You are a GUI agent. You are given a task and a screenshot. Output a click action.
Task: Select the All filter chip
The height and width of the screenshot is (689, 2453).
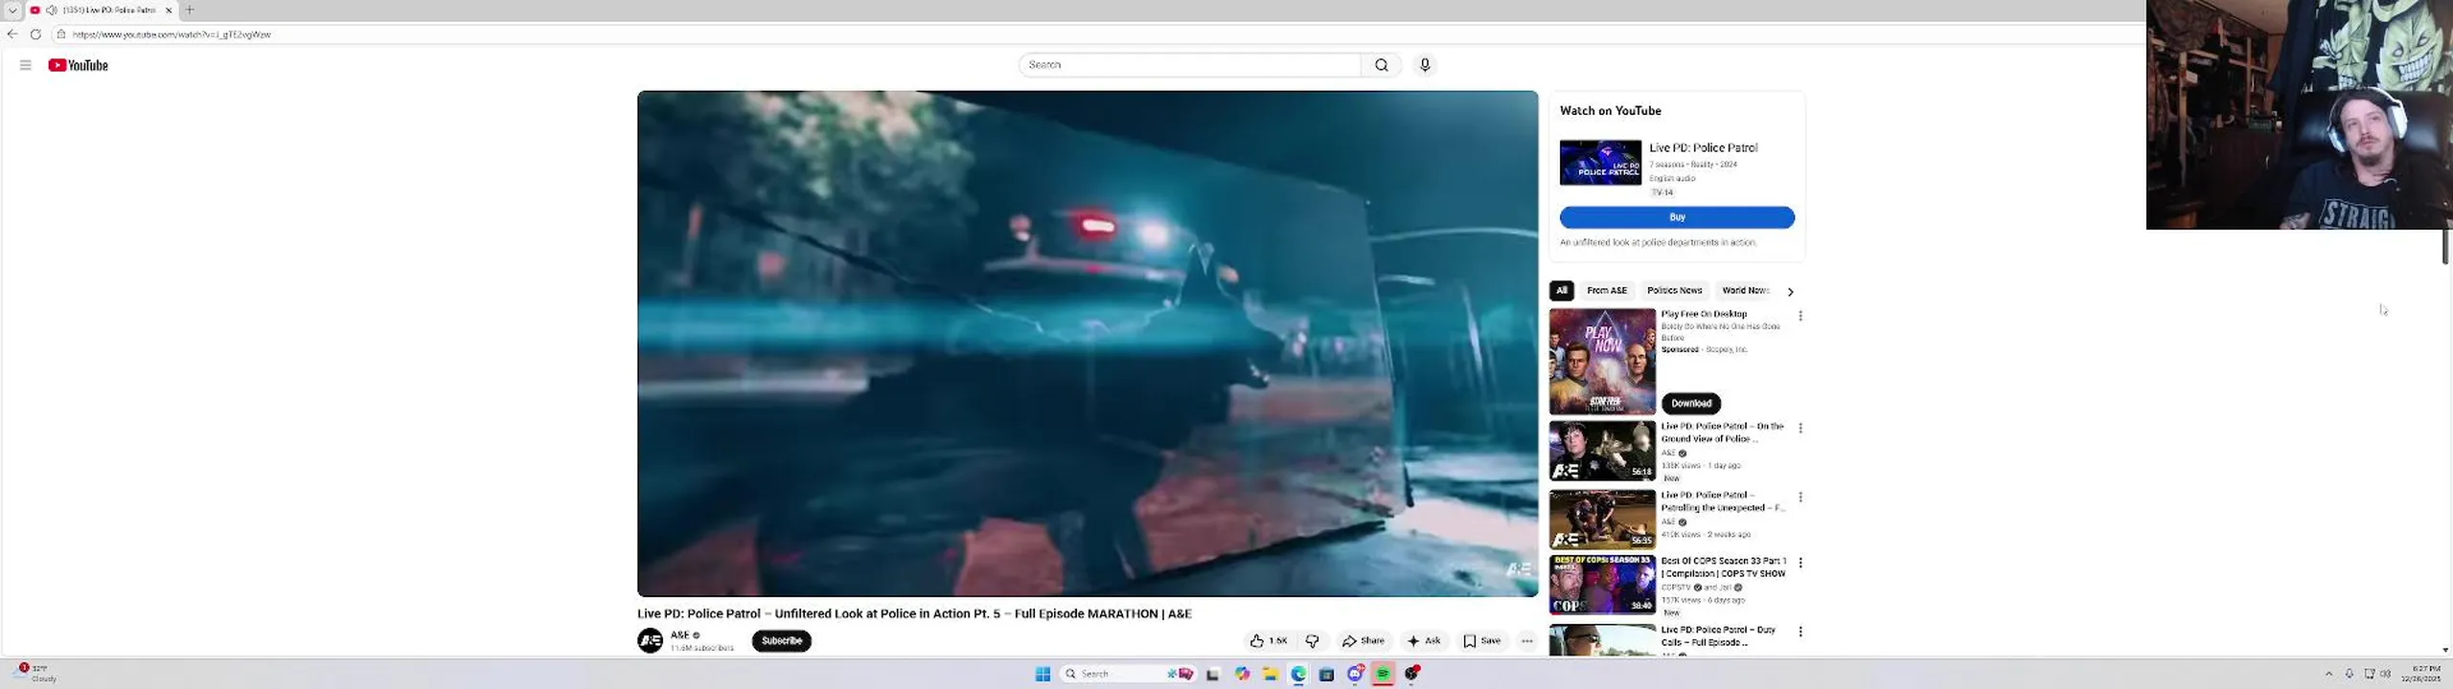(x=1562, y=291)
